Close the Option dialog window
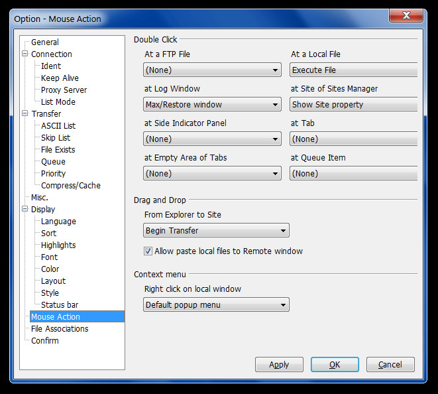The height and width of the screenshot is (394, 438). tap(406, 17)
